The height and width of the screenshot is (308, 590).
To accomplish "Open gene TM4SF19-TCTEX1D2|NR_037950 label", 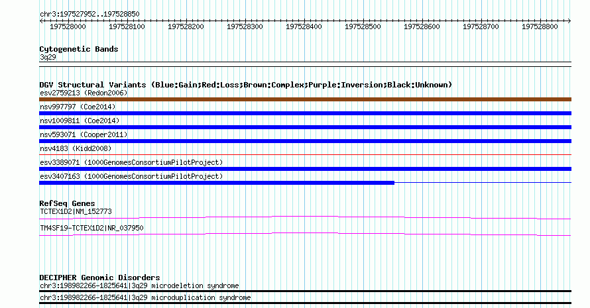I will tap(91, 229).
